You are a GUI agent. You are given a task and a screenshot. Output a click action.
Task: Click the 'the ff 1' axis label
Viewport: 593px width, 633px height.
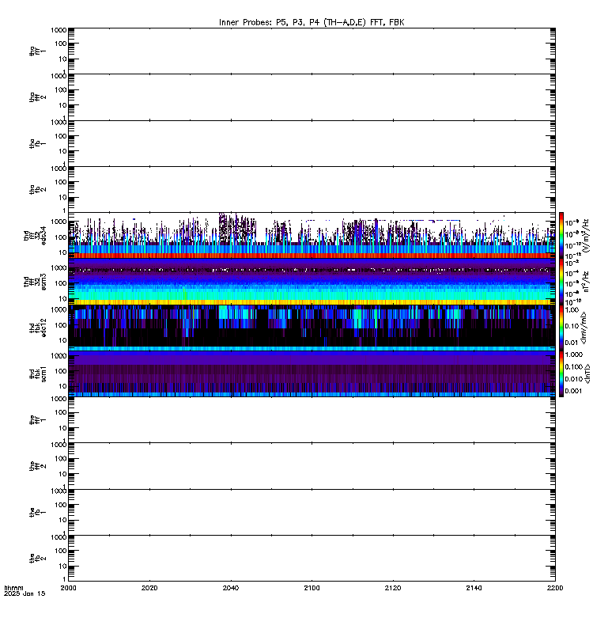click(37, 420)
